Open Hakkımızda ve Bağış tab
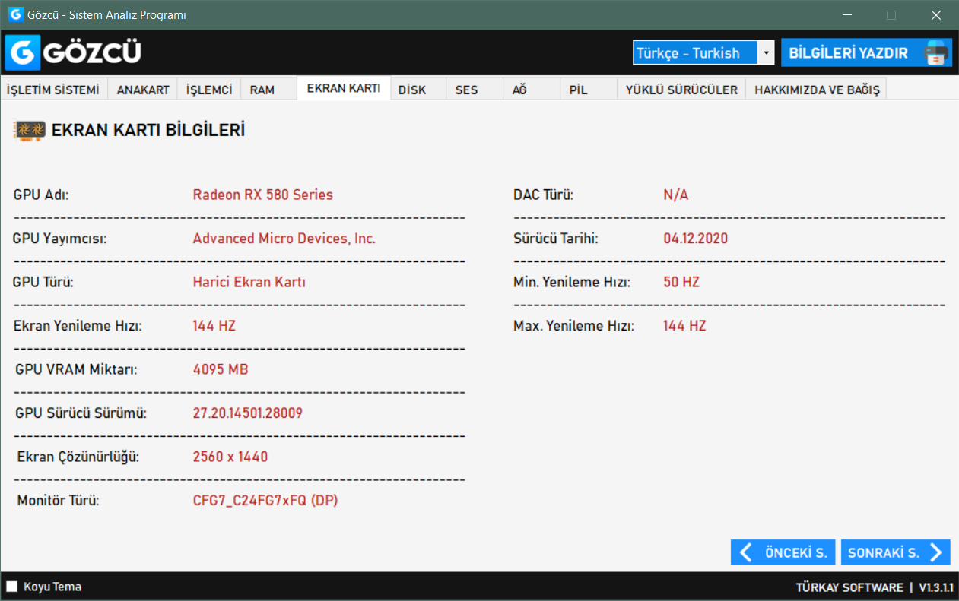 point(817,90)
